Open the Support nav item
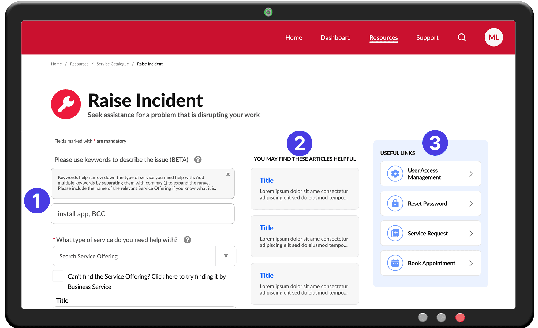 (427, 38)
